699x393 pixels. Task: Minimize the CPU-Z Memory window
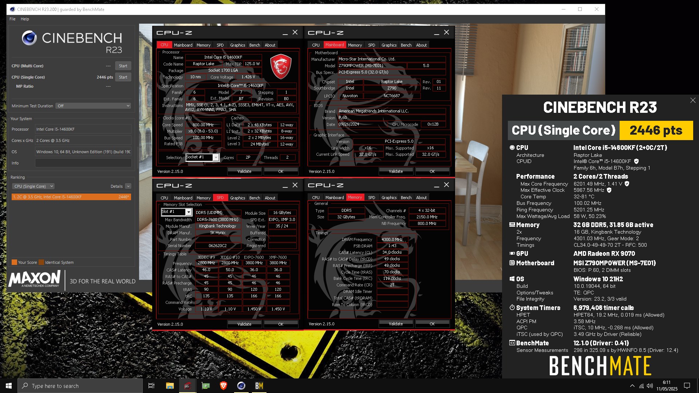click(437, 185)
